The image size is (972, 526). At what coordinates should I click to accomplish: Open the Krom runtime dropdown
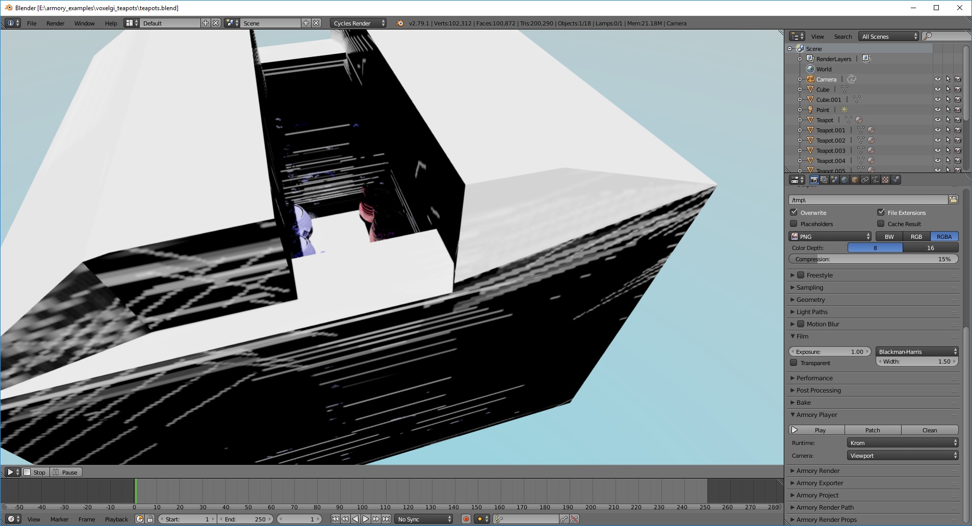903,442
